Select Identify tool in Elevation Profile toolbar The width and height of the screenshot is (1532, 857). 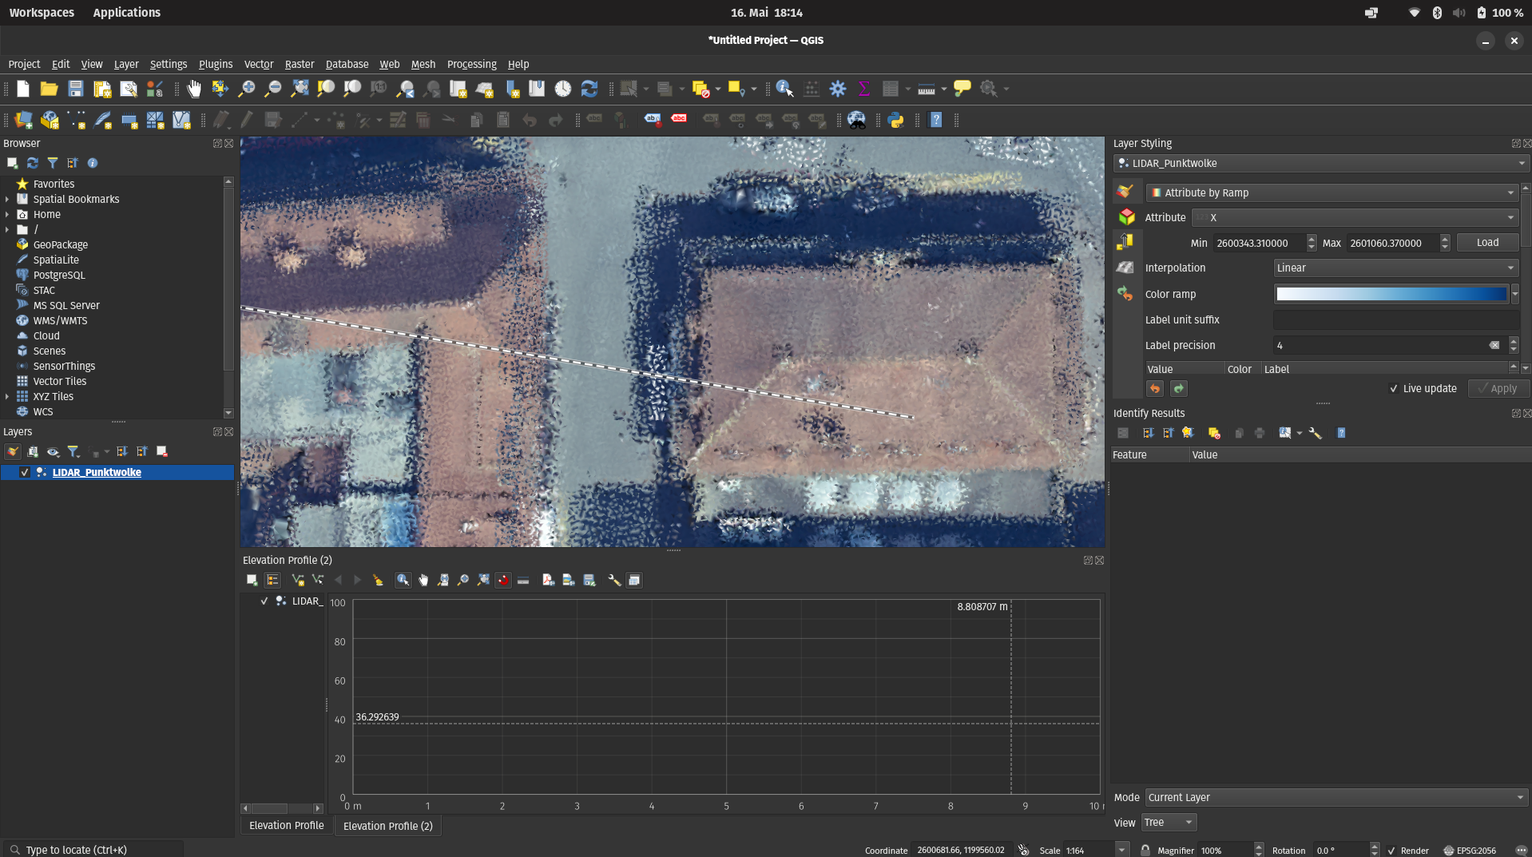pyautogui.click(x=403, y=581)
